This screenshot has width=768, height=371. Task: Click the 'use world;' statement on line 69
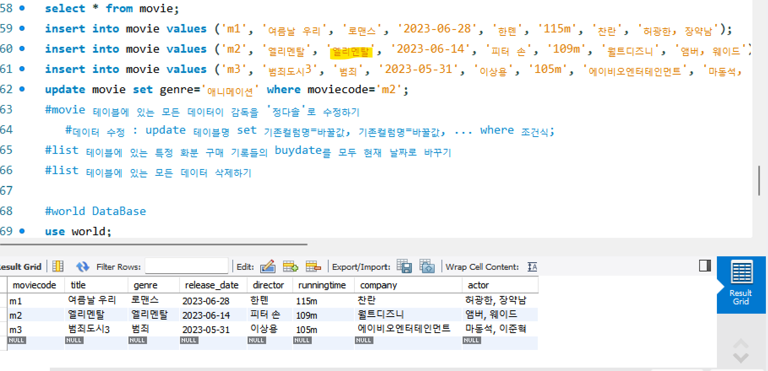[x=78, y=231]
